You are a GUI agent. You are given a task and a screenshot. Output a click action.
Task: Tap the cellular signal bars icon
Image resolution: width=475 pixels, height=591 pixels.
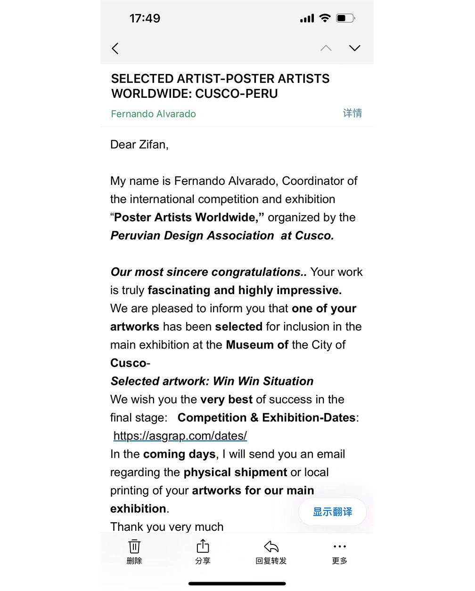point(307,19)
